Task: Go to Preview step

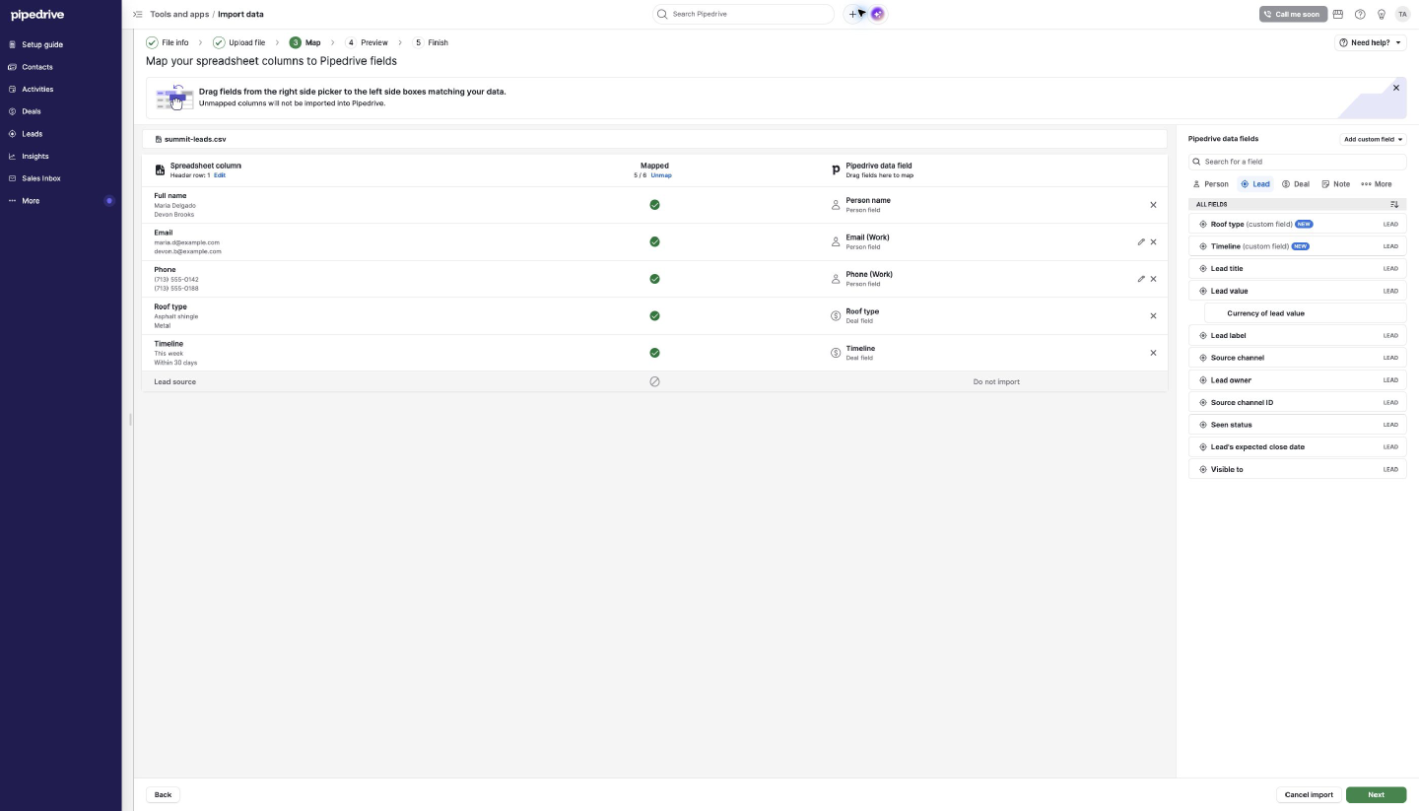Action: (x=367, y=42)
